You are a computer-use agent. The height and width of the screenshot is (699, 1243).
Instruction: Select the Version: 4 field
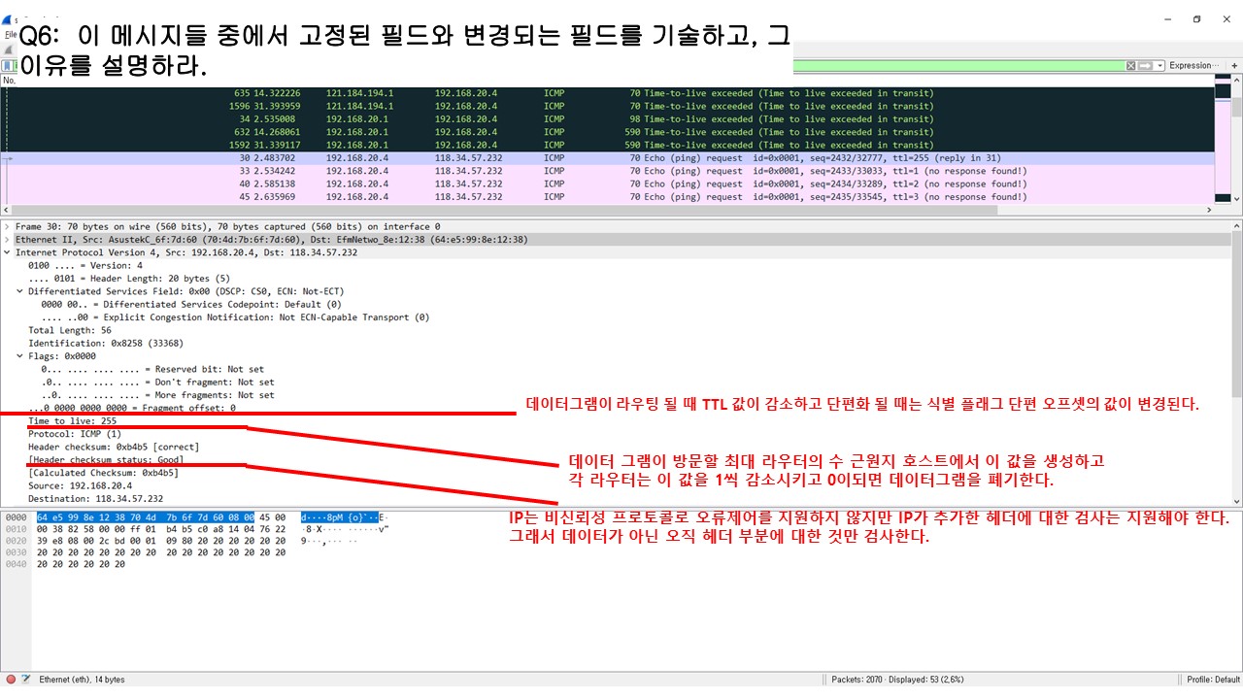pyautogui.click(x=85, y=265)
